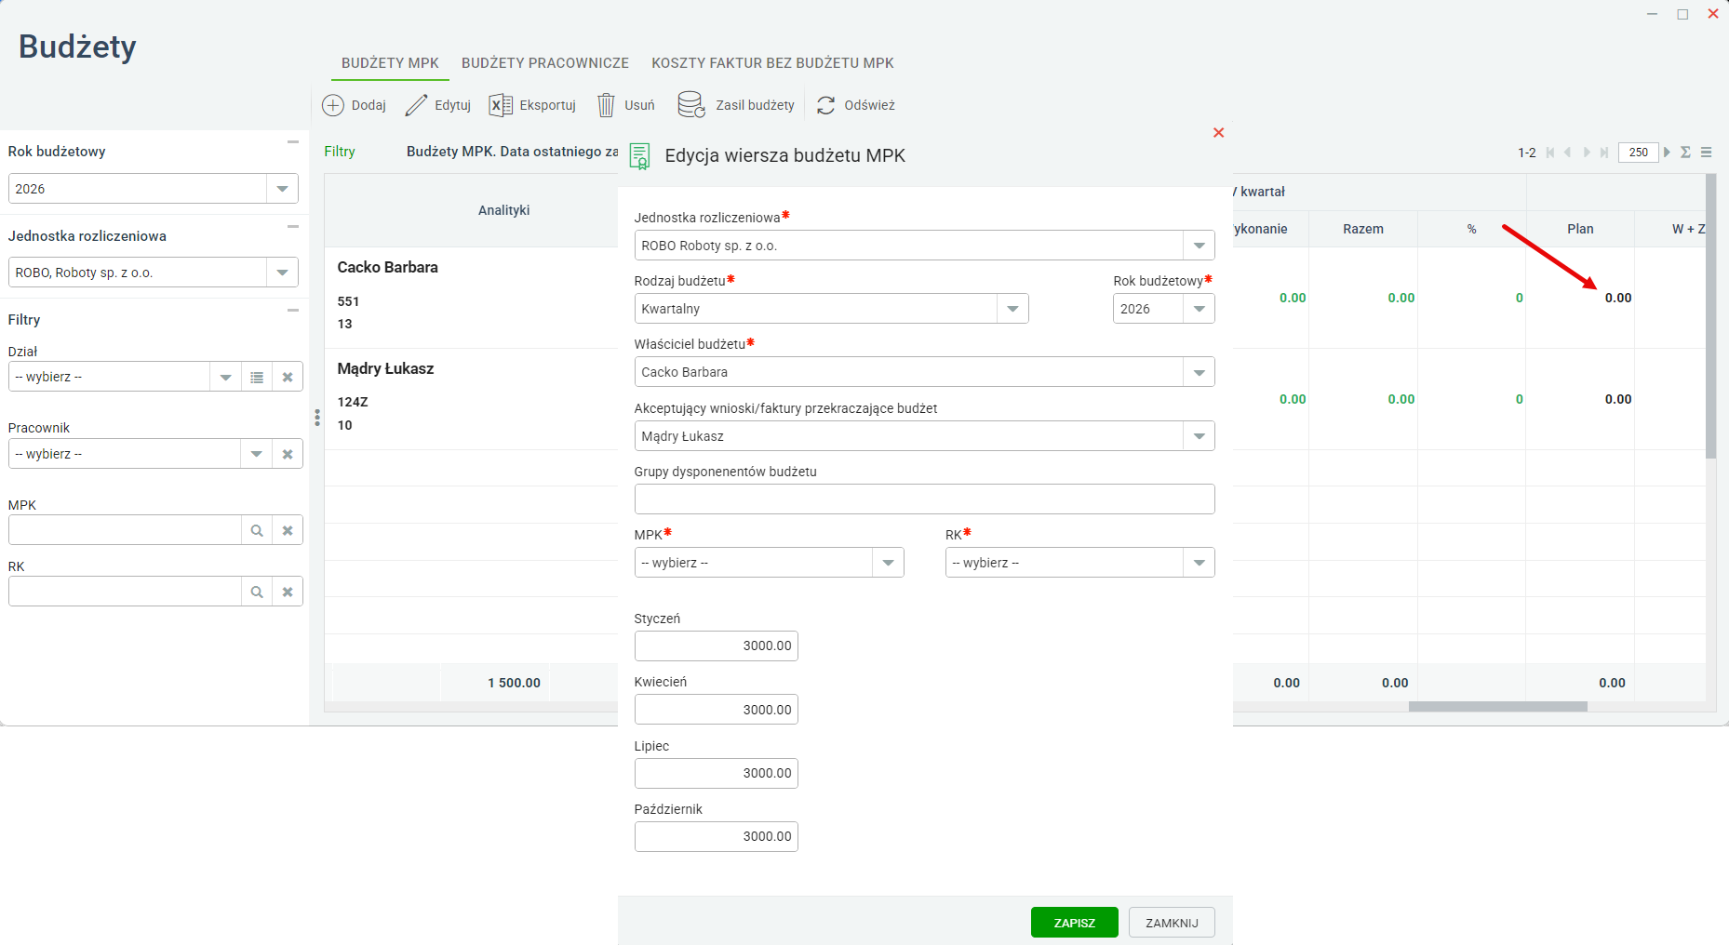The width and height of the screenshot is (1729, 945).
Task: Click the Grupy dysponentów budżetu field
Action: point(924,499)
